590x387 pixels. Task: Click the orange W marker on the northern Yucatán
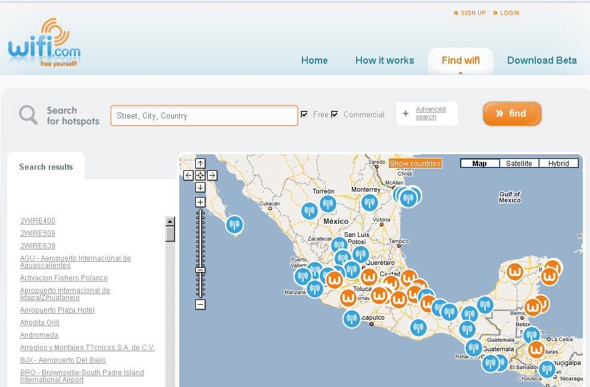(x=515, y=271)
